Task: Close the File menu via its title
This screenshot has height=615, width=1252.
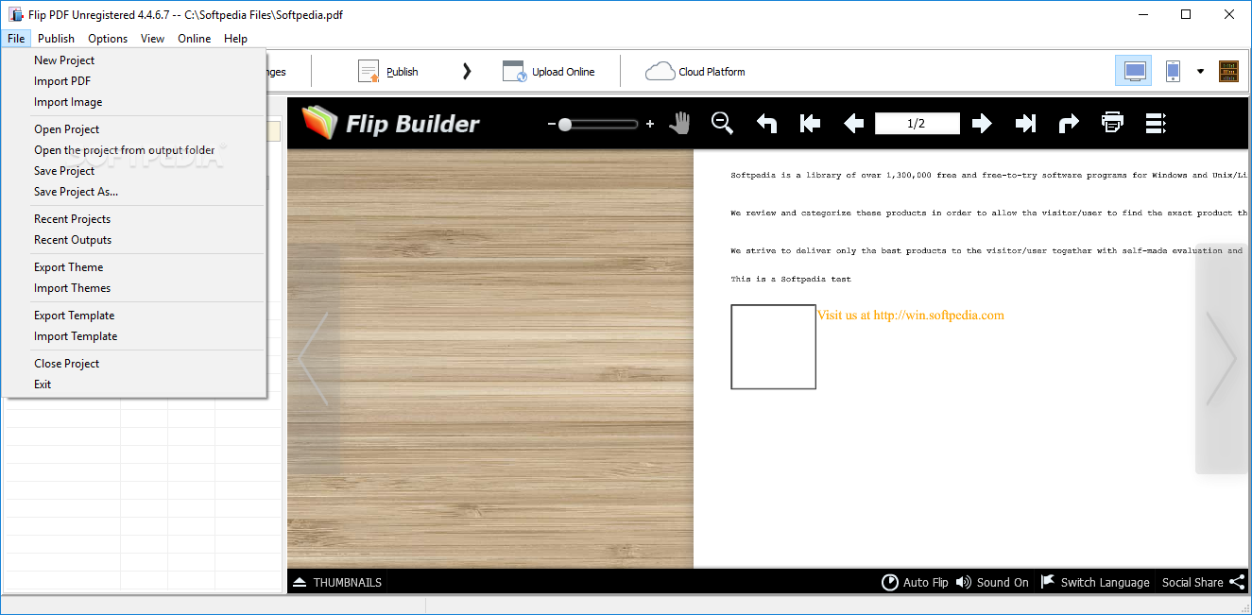Action: [x=16, y=38]
